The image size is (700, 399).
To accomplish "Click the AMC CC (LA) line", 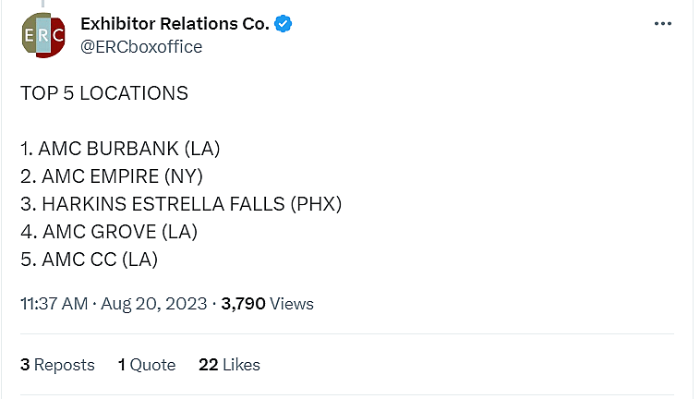I will 89,260.
